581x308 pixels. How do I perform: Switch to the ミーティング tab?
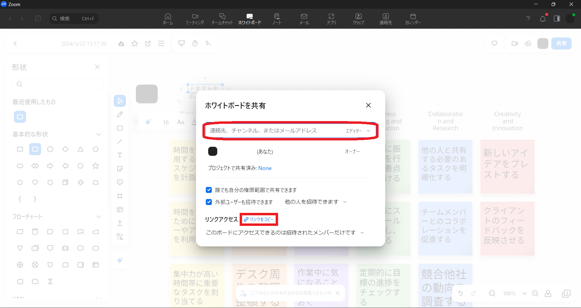[195, 19]
